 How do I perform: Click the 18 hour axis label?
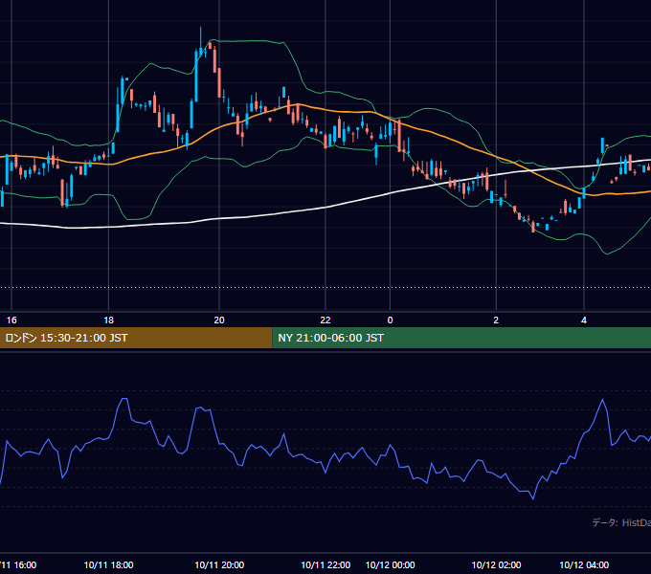click(x=108, y=320)
